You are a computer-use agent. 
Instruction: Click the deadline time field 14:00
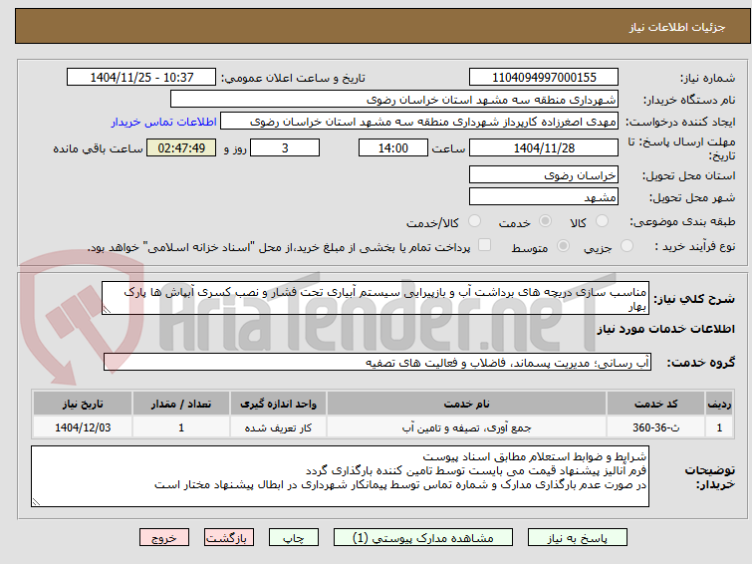pyautogui.click(x=393, y=147)
